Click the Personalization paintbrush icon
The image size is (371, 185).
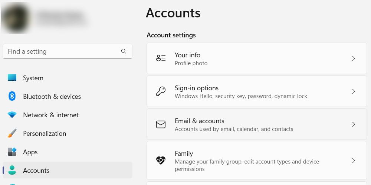[12, 134]
